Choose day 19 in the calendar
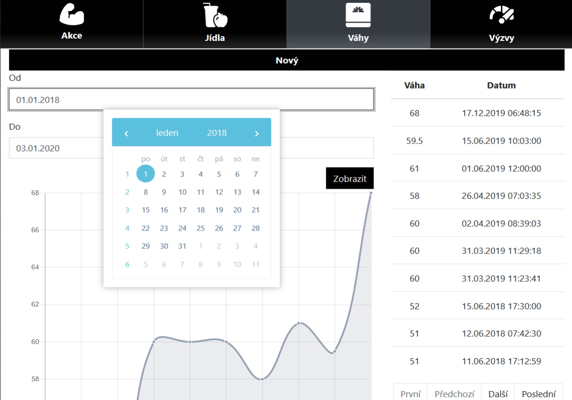Image resolution: width=572 pixels, height=400 pixels. pos(219,210)
